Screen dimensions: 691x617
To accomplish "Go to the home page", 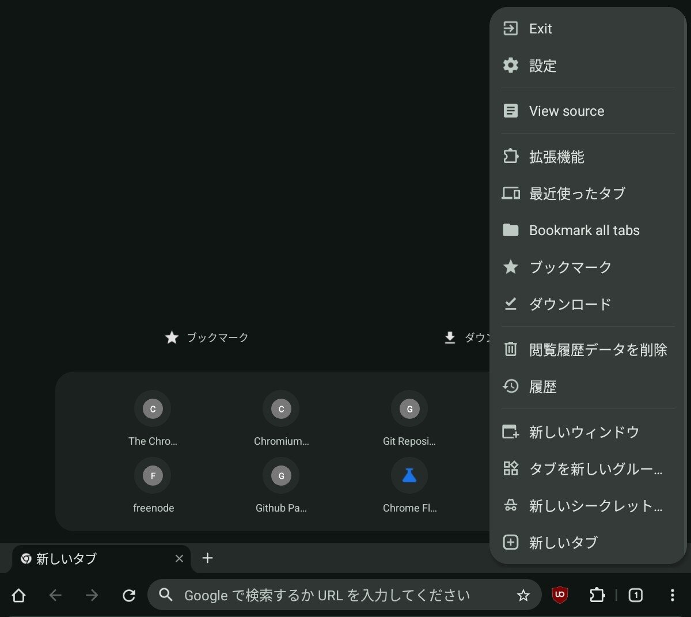I will pyautogui.click(x=18, y=595).
